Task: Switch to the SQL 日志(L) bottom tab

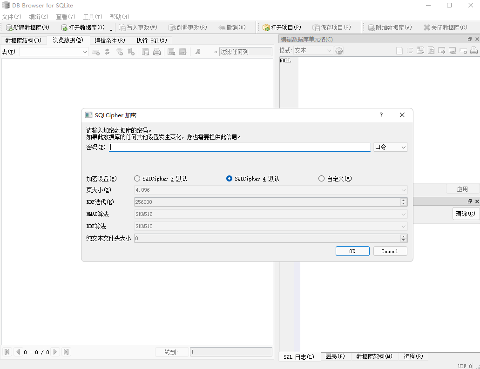Action: pyautogui.click(x=299, y=357)
